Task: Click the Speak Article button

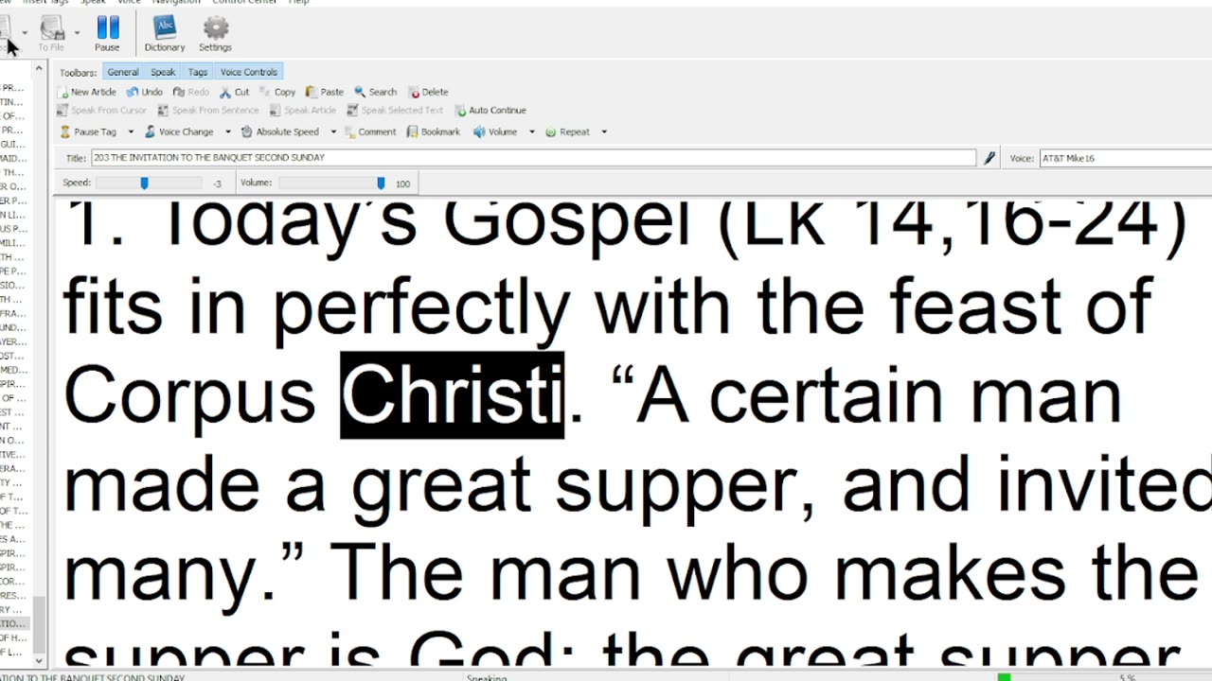Action: point(303,111)
